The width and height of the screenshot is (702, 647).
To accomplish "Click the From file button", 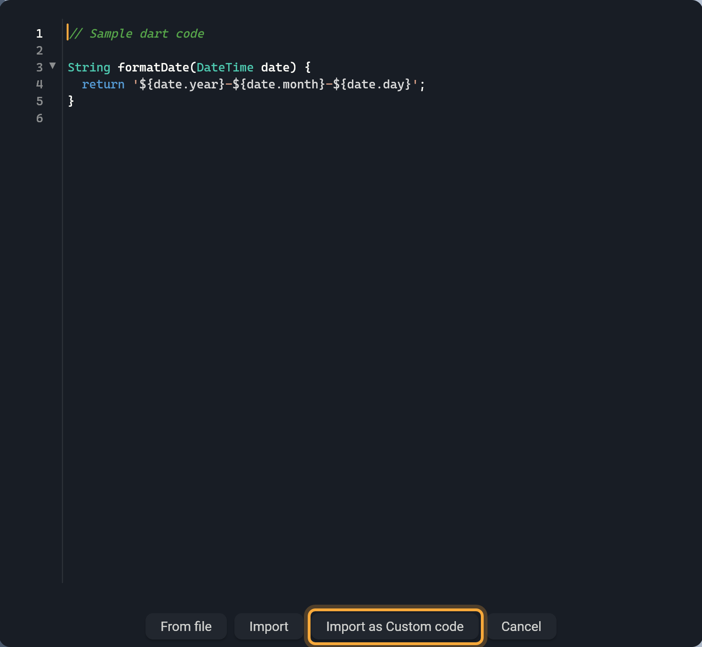I will (x=186, y=626).
